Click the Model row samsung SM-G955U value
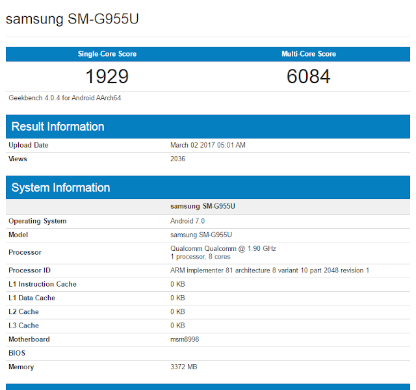The width and height of the screenshot is (416, 390). pos(201,235)
